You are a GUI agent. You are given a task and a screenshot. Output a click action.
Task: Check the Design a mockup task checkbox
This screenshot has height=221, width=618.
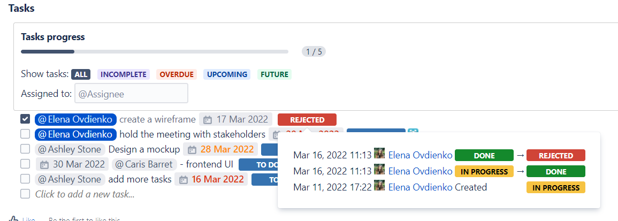(x=25, y=149)
